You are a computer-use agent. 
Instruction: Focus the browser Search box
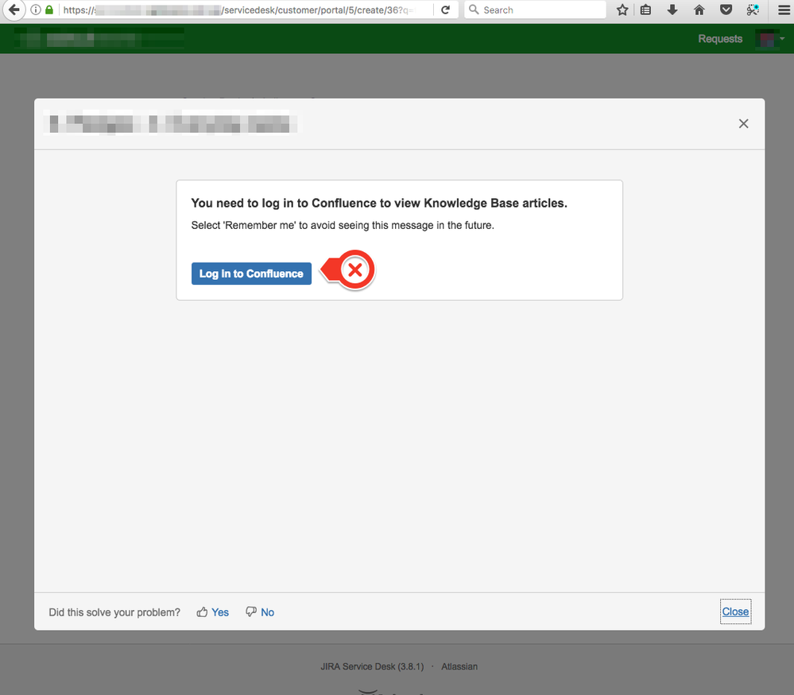click(535, 10)
